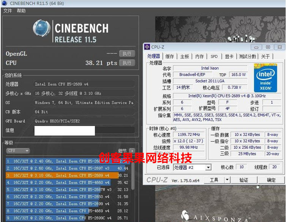The height and width of the screenshot is (222, 286).
Task: Click the 确定 button in CPU-Z
Action: pos(271,180)
